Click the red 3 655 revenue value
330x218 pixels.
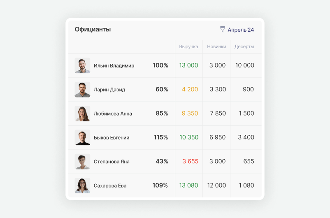tap(190, 162)
